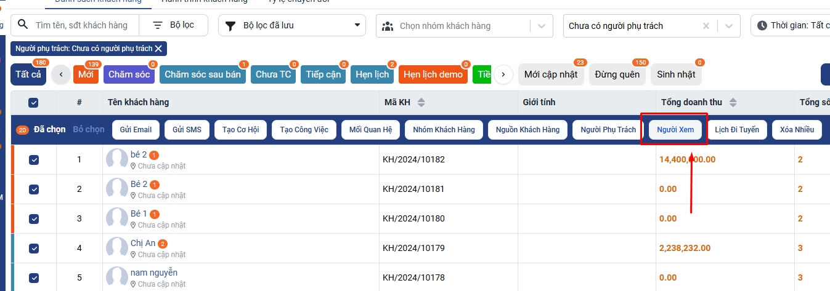Select the Chăm sóc status tab
Viewport: 830px width, 291px height.
tap(129, 74)
